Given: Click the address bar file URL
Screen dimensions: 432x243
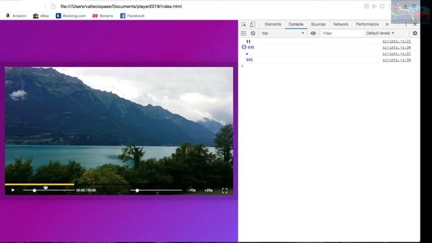Looking at the screenshot, I should tap(122, 6).
